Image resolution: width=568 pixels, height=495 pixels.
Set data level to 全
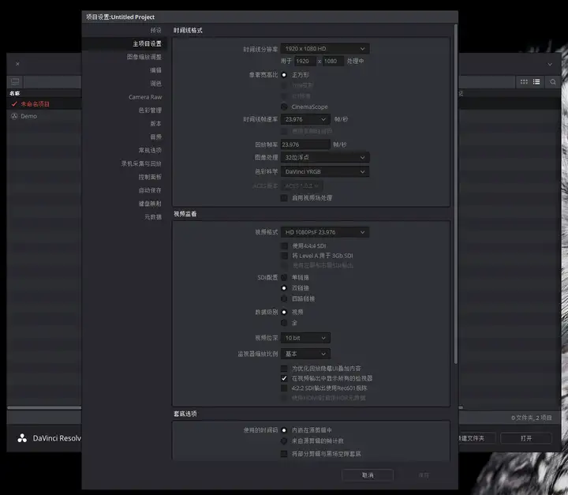click(x=284, y=322)
